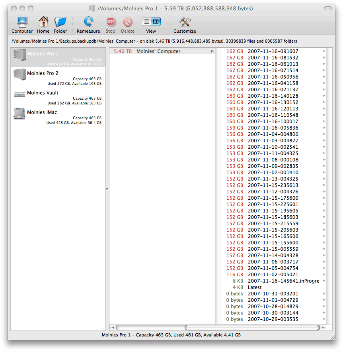Select the 2007-11-16-145641.inProgre entry
Viewport: 343px width, 352px height.
(x=283, y=281)
